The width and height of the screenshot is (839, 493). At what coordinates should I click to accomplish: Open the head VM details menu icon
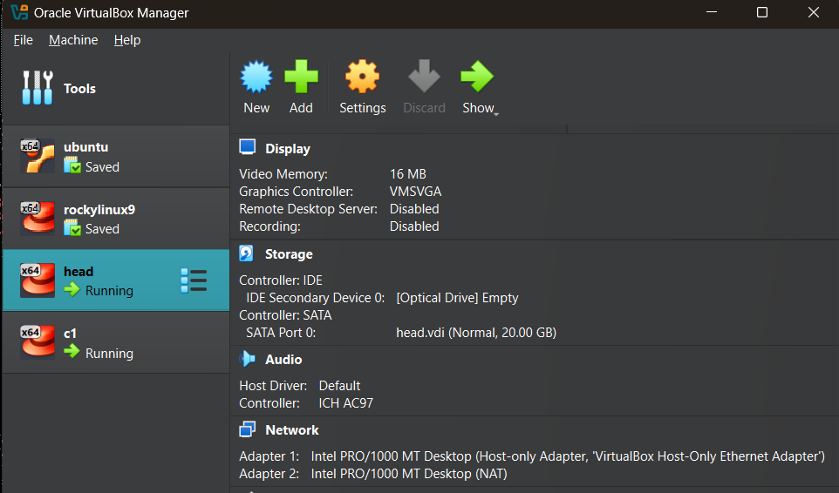pyautogui.click(x=194, y=280)
